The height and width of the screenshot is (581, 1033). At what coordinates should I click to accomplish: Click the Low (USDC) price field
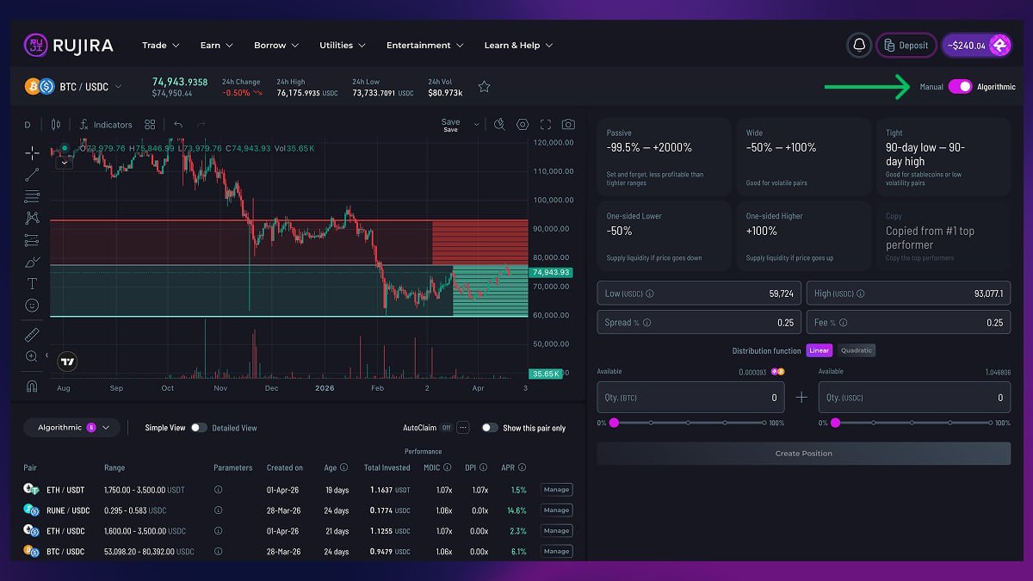coord(699,294)
